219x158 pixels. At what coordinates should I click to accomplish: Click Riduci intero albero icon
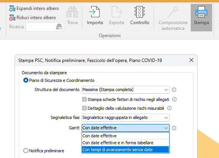pos(12,18)
